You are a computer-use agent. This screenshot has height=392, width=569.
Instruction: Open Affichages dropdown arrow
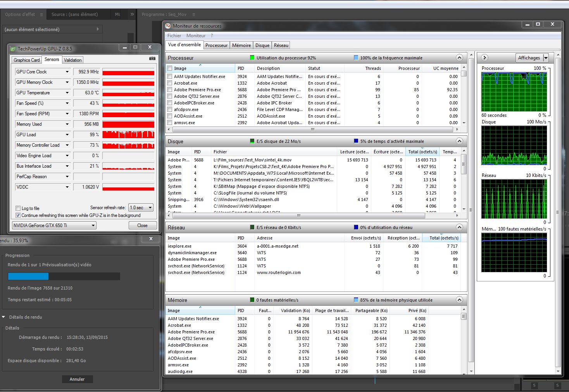click(x=546, y=58)
